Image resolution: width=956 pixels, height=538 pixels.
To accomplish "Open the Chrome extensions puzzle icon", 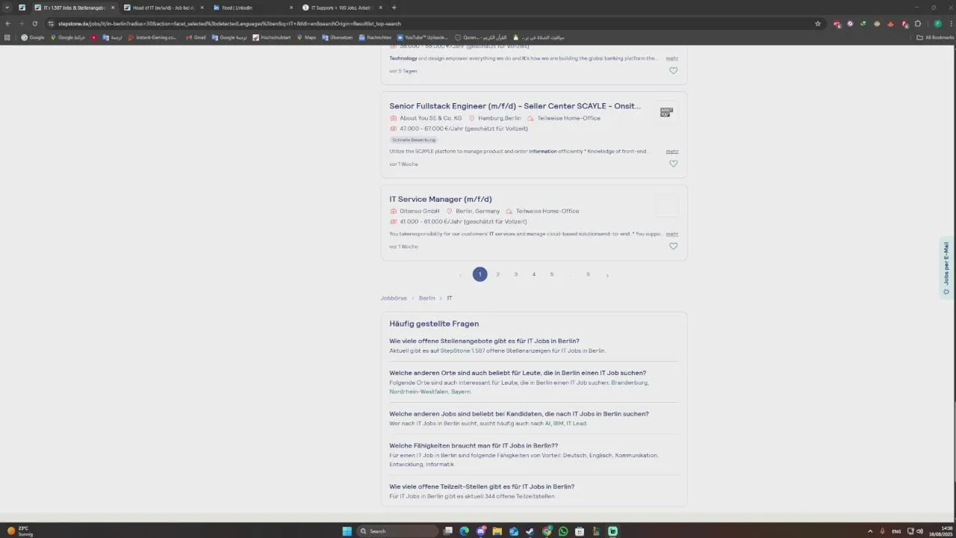I will 918,23.
